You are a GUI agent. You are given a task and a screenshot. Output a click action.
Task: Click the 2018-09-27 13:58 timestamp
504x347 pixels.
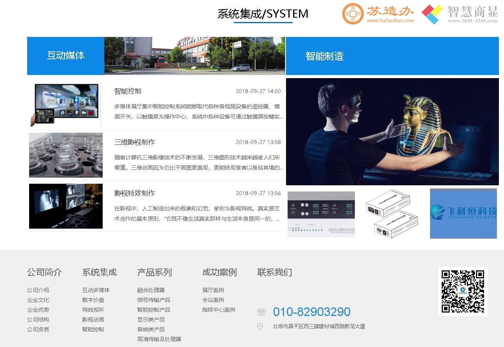[x=258, y=142]
